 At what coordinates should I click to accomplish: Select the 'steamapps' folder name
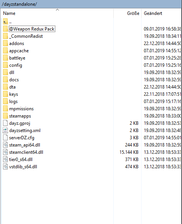tap(20, 116)
